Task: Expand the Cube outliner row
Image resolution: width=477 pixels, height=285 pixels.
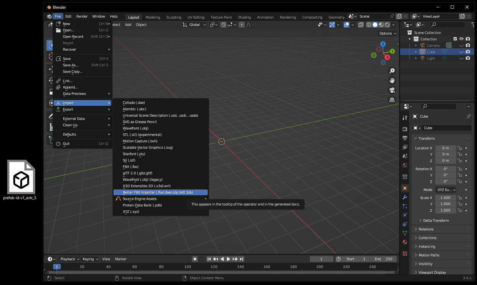Action: click(x=416, y=52)
